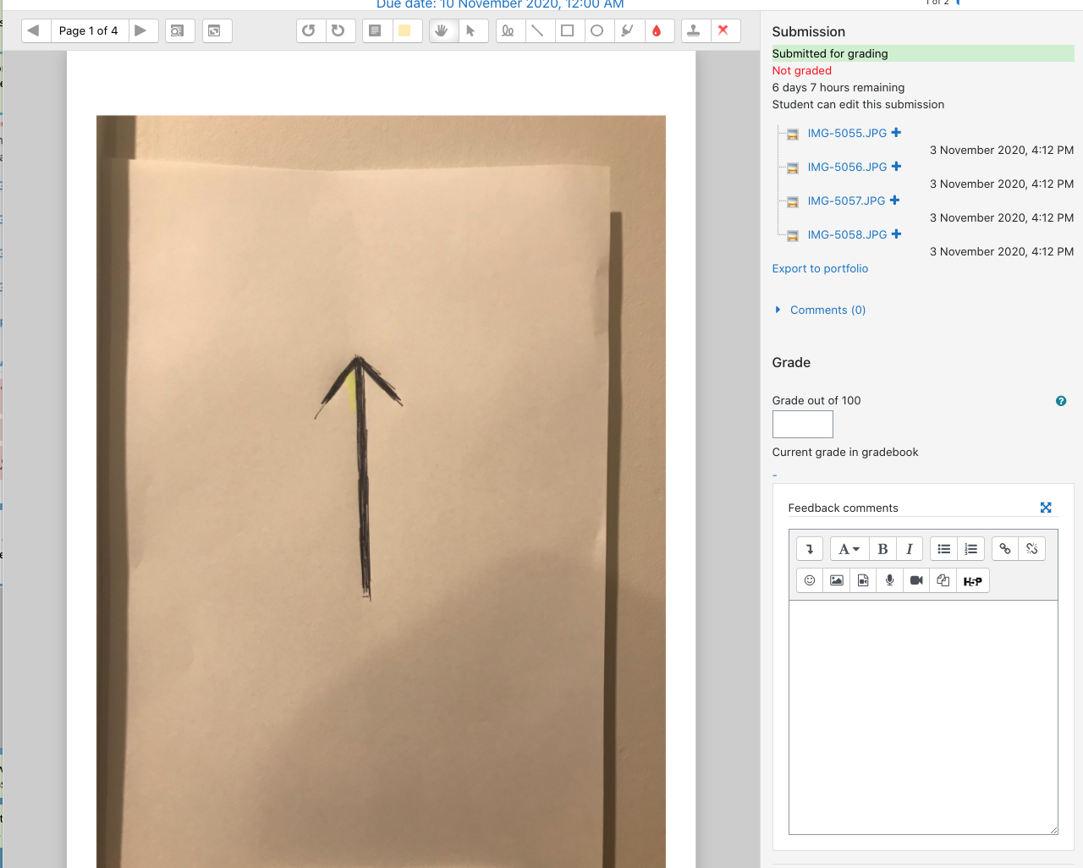The image size is (1083, 868).
Task: Click the manage files button in editor
Action: [943, 580]
